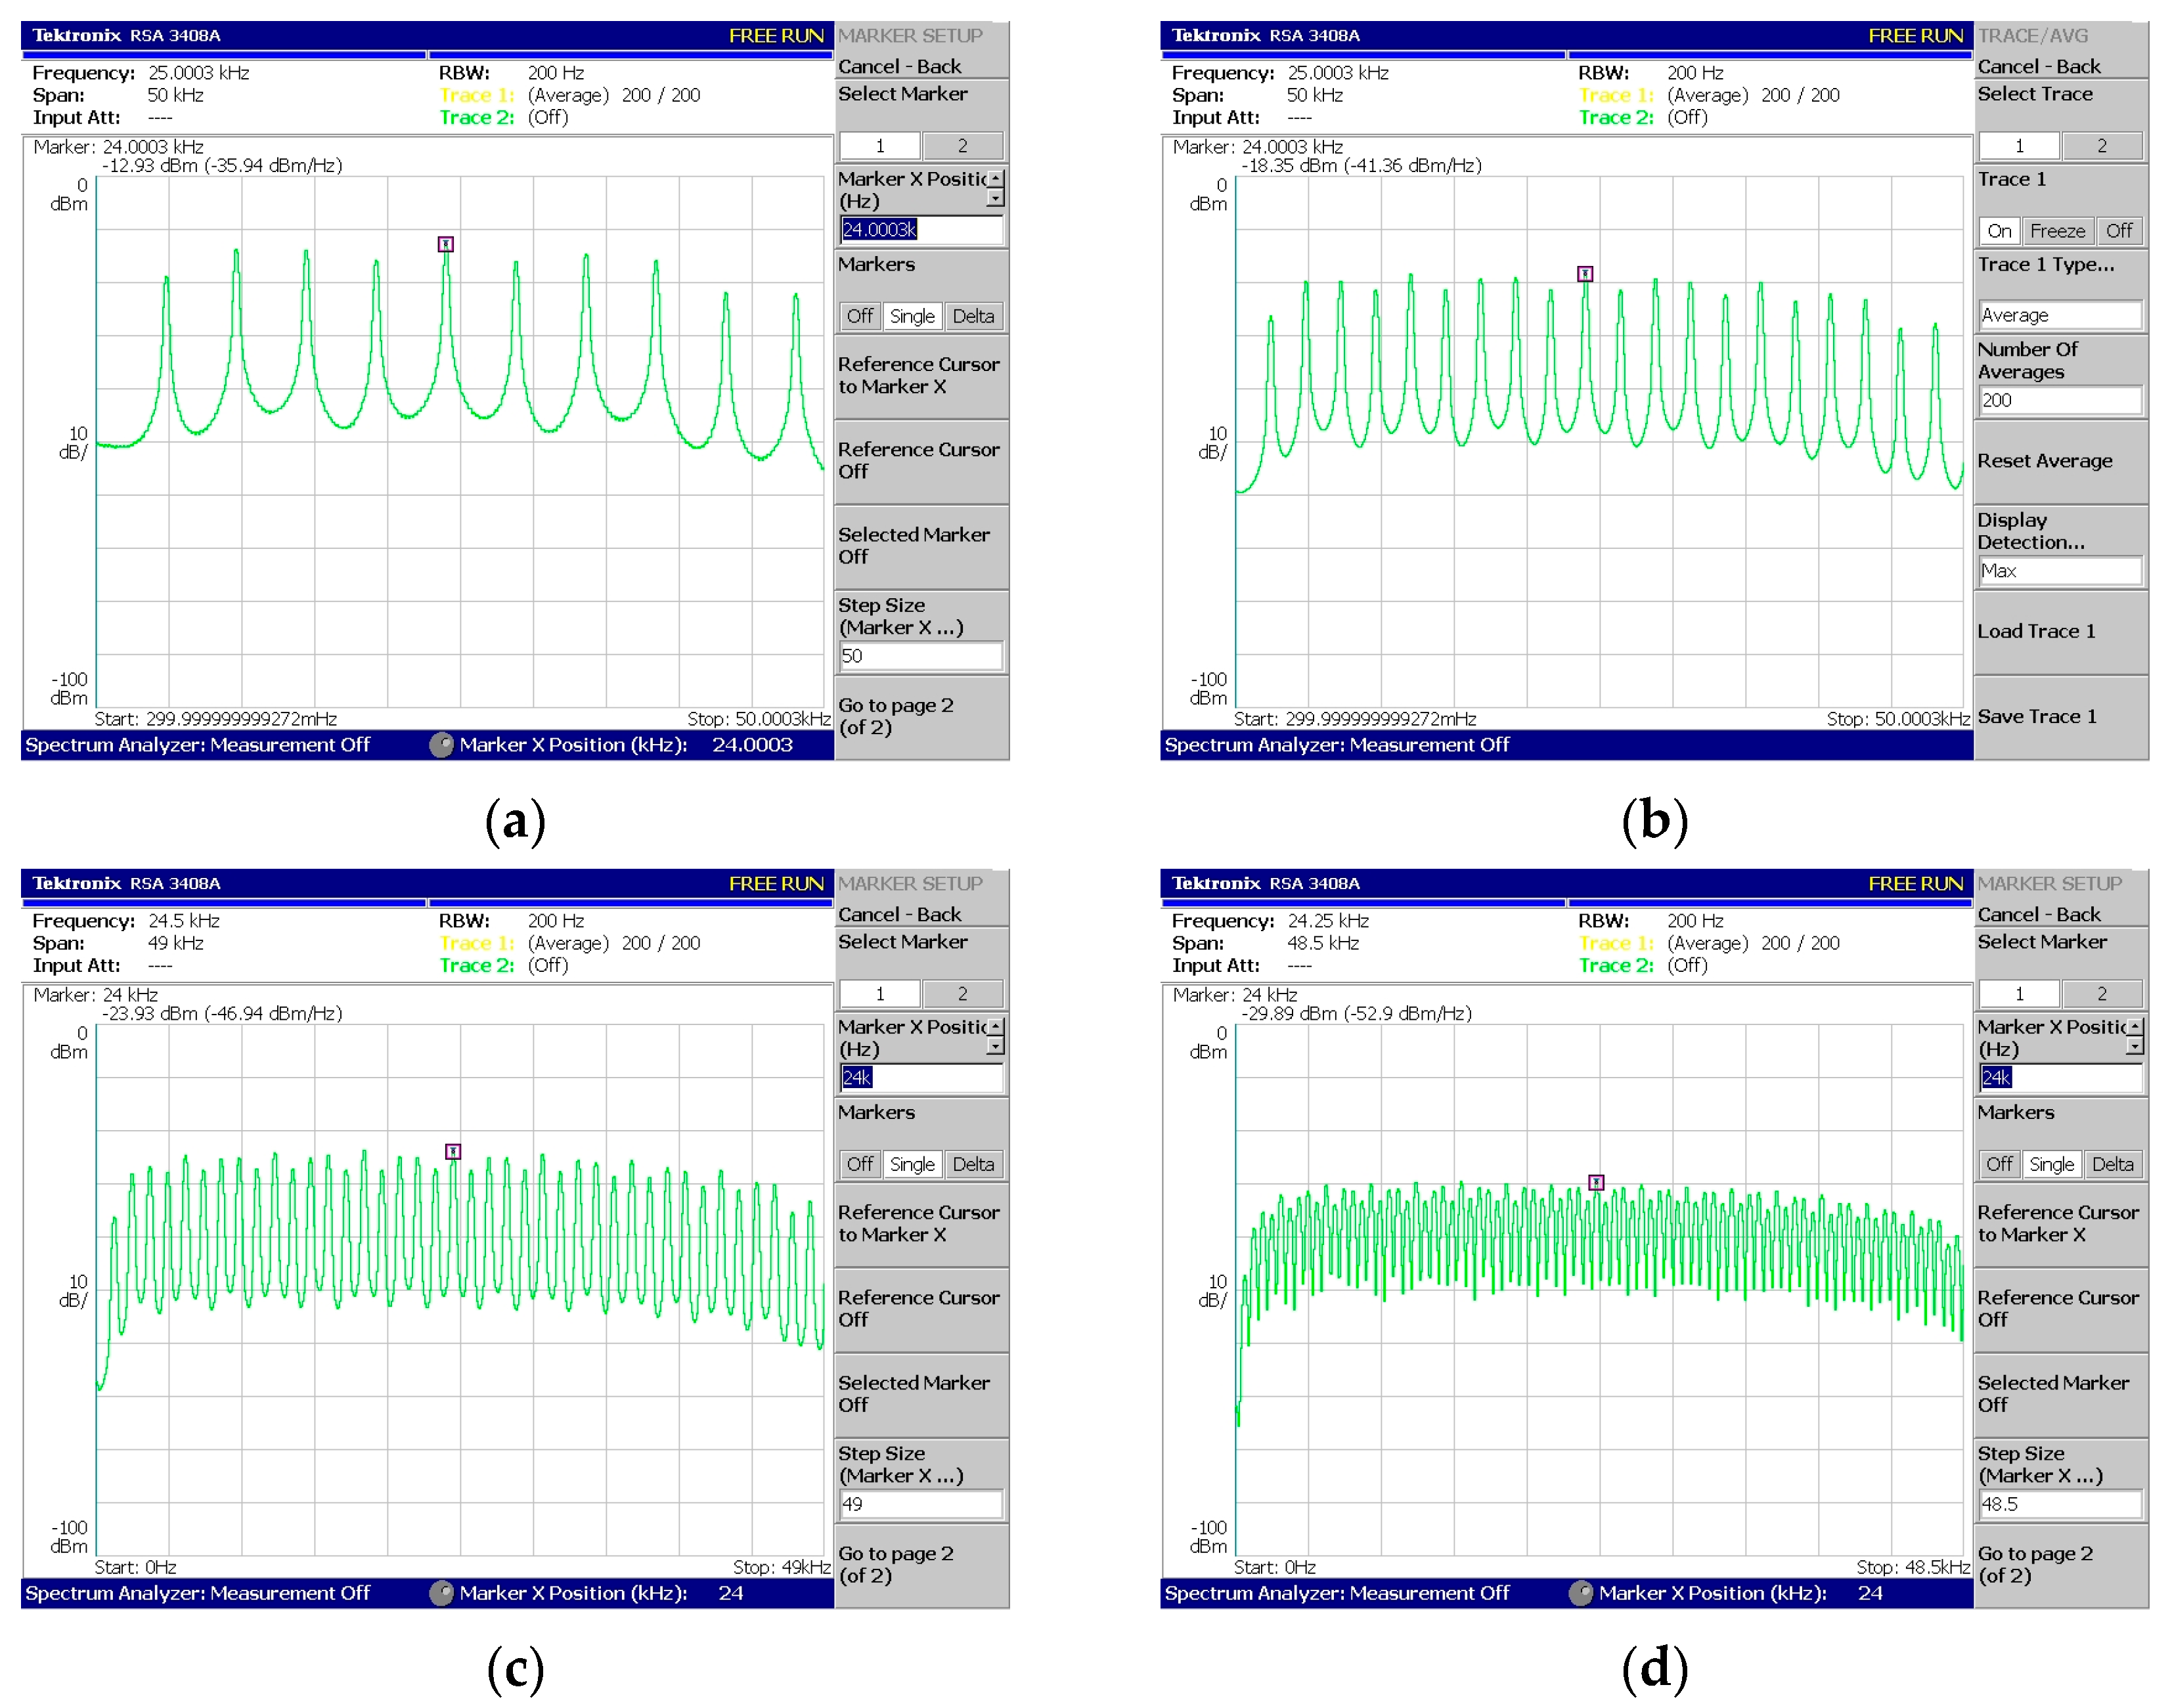This screenshot has height=1708, width=2170.
Task: Click the Step Size field showing 48.5, panel (d)
Action: 2061,1504
